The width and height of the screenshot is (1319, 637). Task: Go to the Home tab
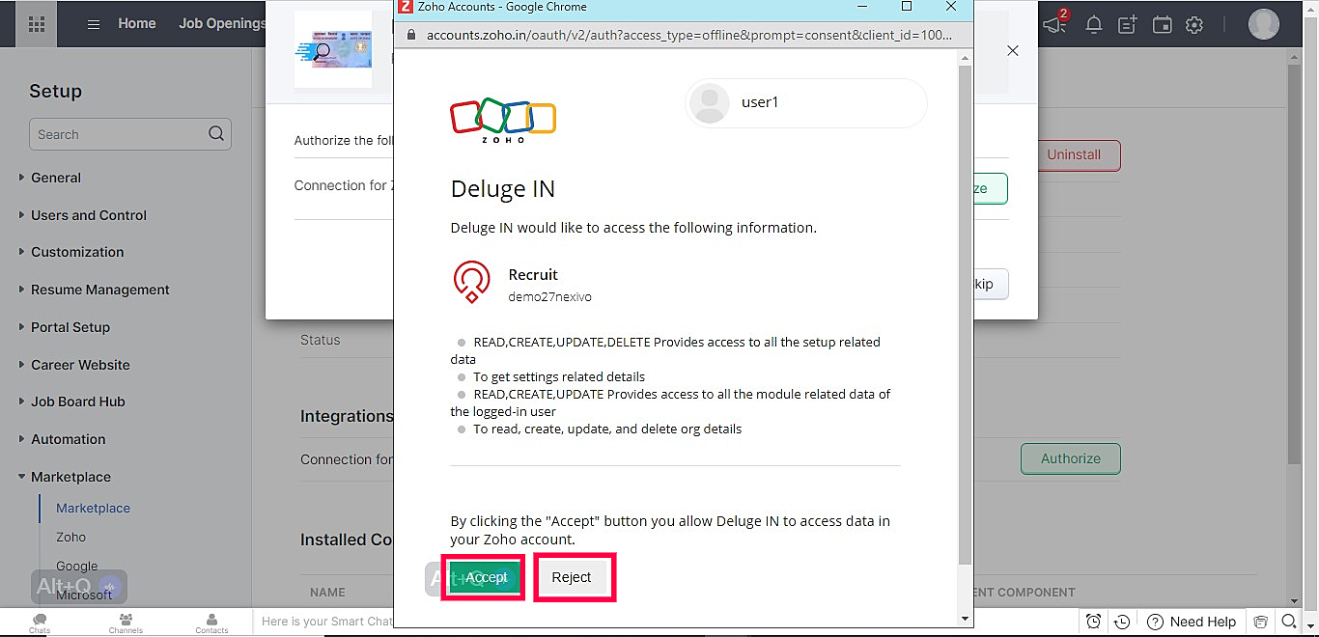[137, 23]
